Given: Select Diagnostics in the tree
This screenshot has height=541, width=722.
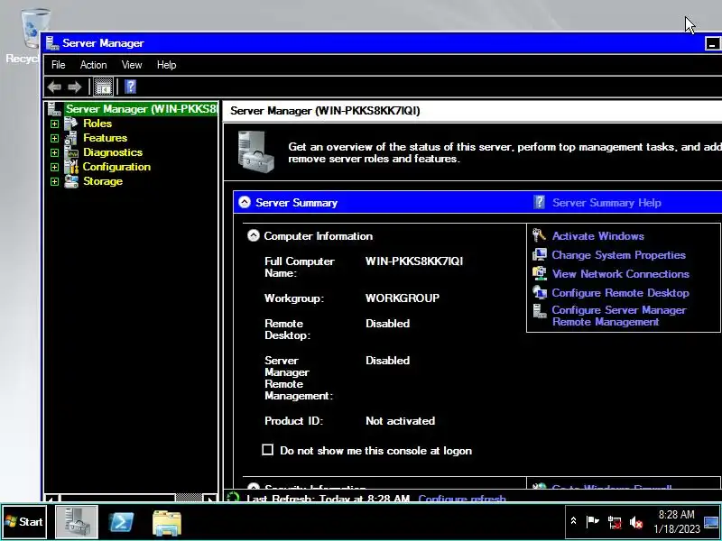Looking at the screenshot, I should point(112,152).
